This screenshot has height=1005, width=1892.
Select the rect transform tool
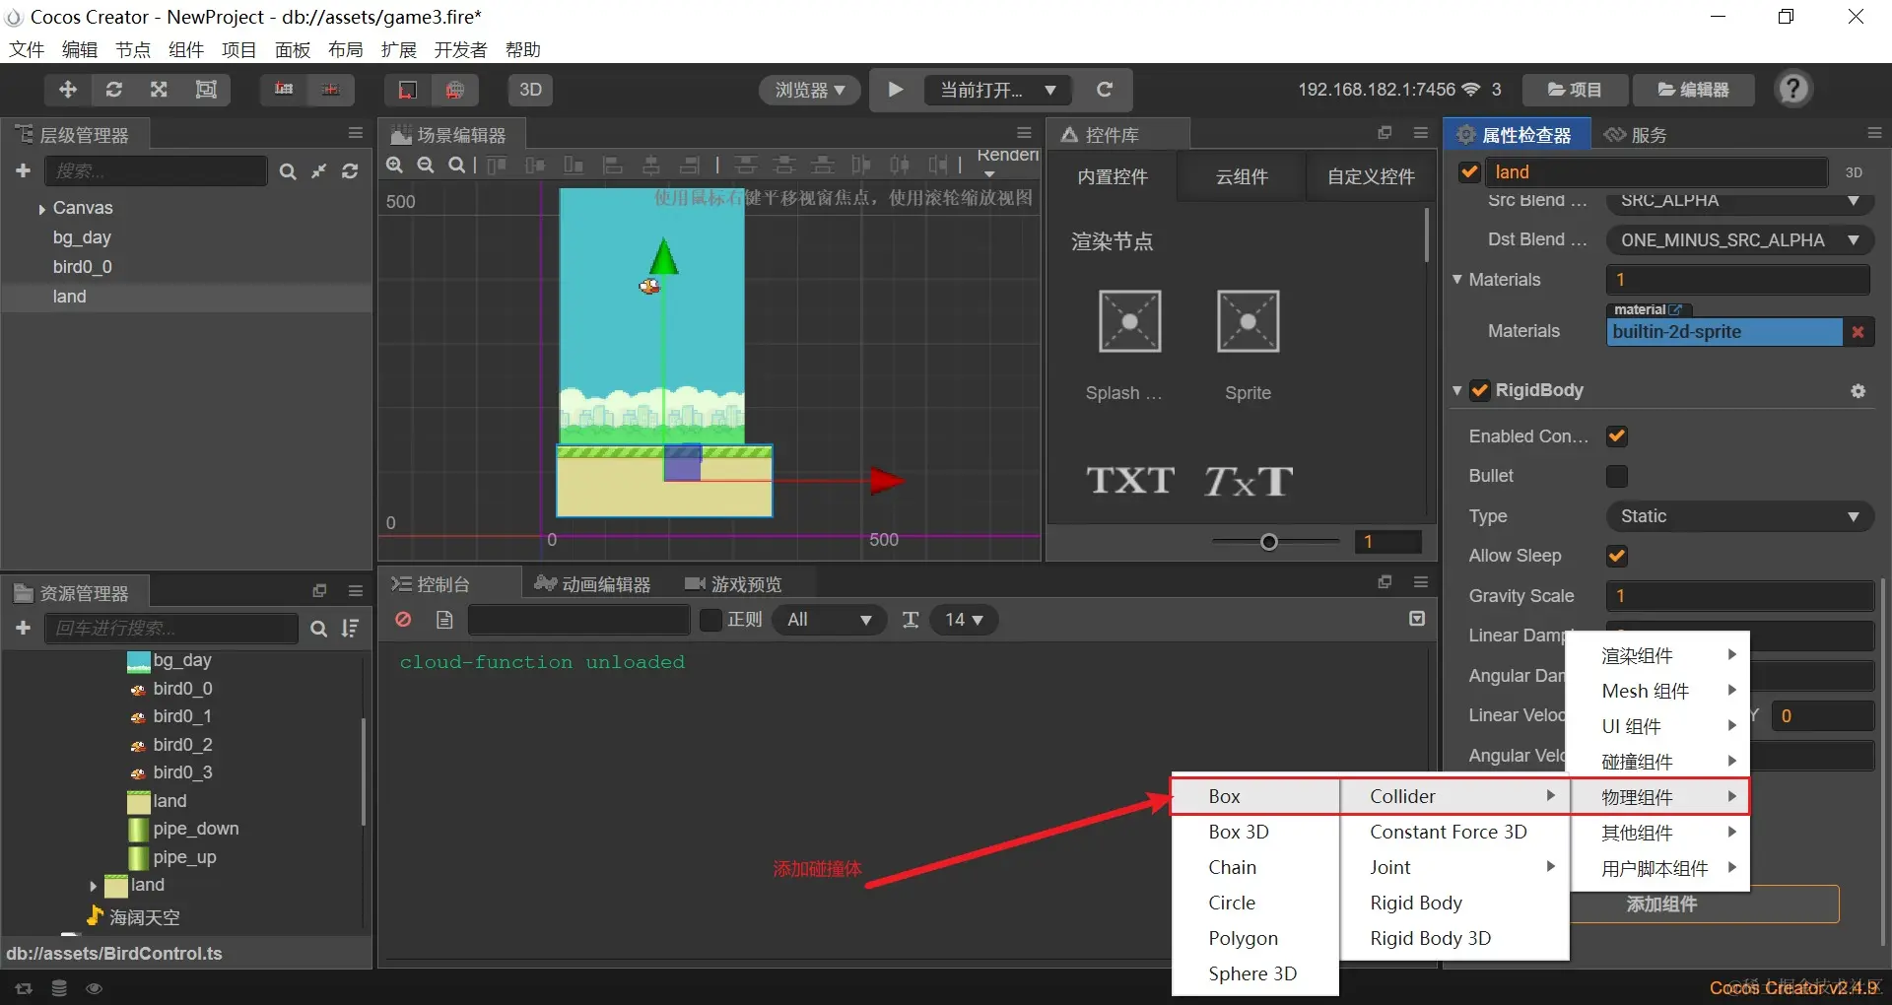tap(206, 90)
